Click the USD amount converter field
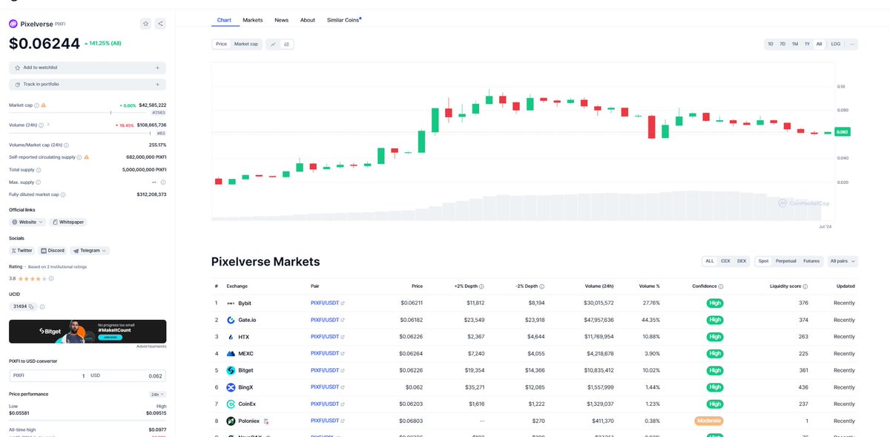The image size is (890, 437). 127,375
